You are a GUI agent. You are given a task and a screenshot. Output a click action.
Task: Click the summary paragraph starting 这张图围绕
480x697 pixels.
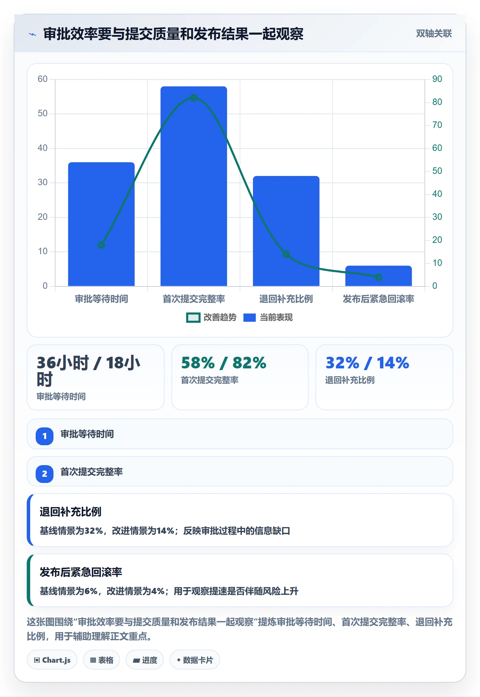240,629
